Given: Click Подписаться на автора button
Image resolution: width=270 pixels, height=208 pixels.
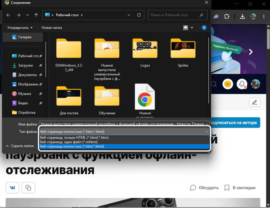Looking at the screenshot, I should 236,122.
